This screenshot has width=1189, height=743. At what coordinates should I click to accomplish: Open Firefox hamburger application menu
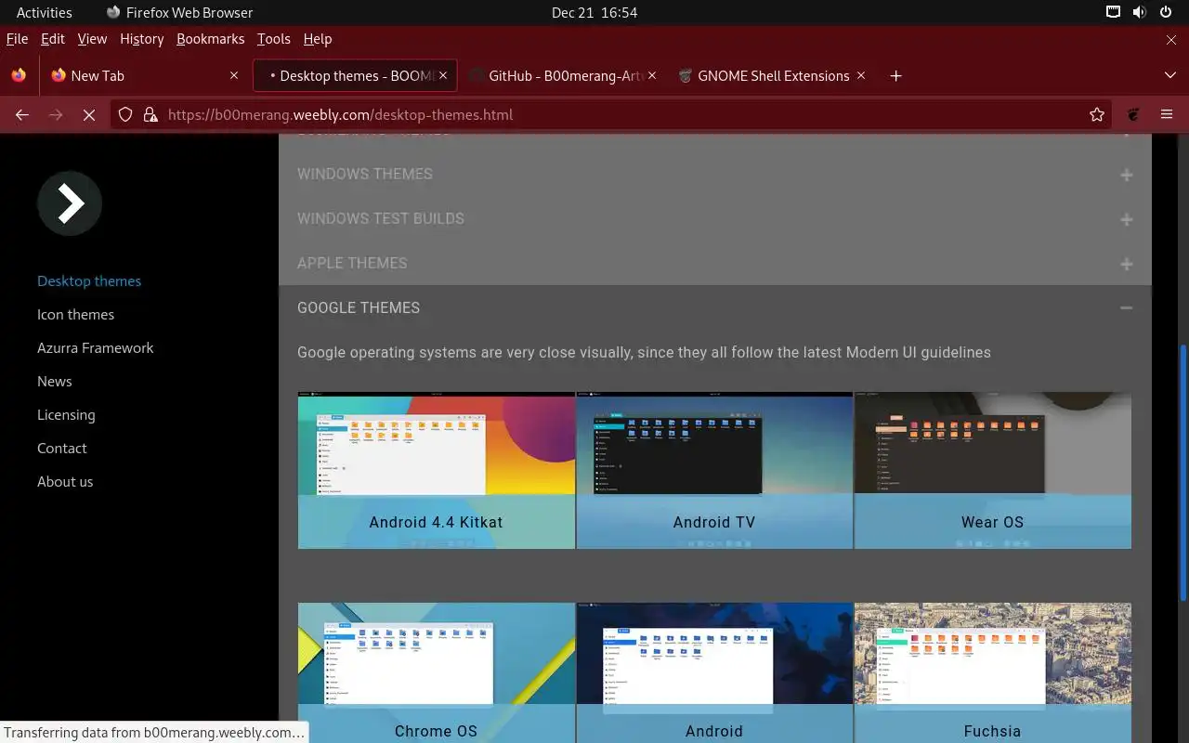tap(1167, 114)
